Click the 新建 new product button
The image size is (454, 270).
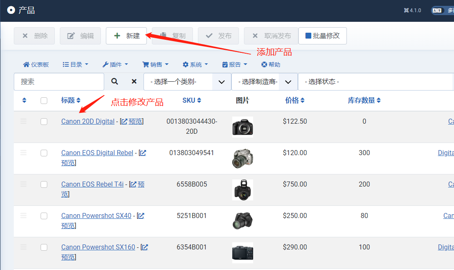(x=126, y=36)
